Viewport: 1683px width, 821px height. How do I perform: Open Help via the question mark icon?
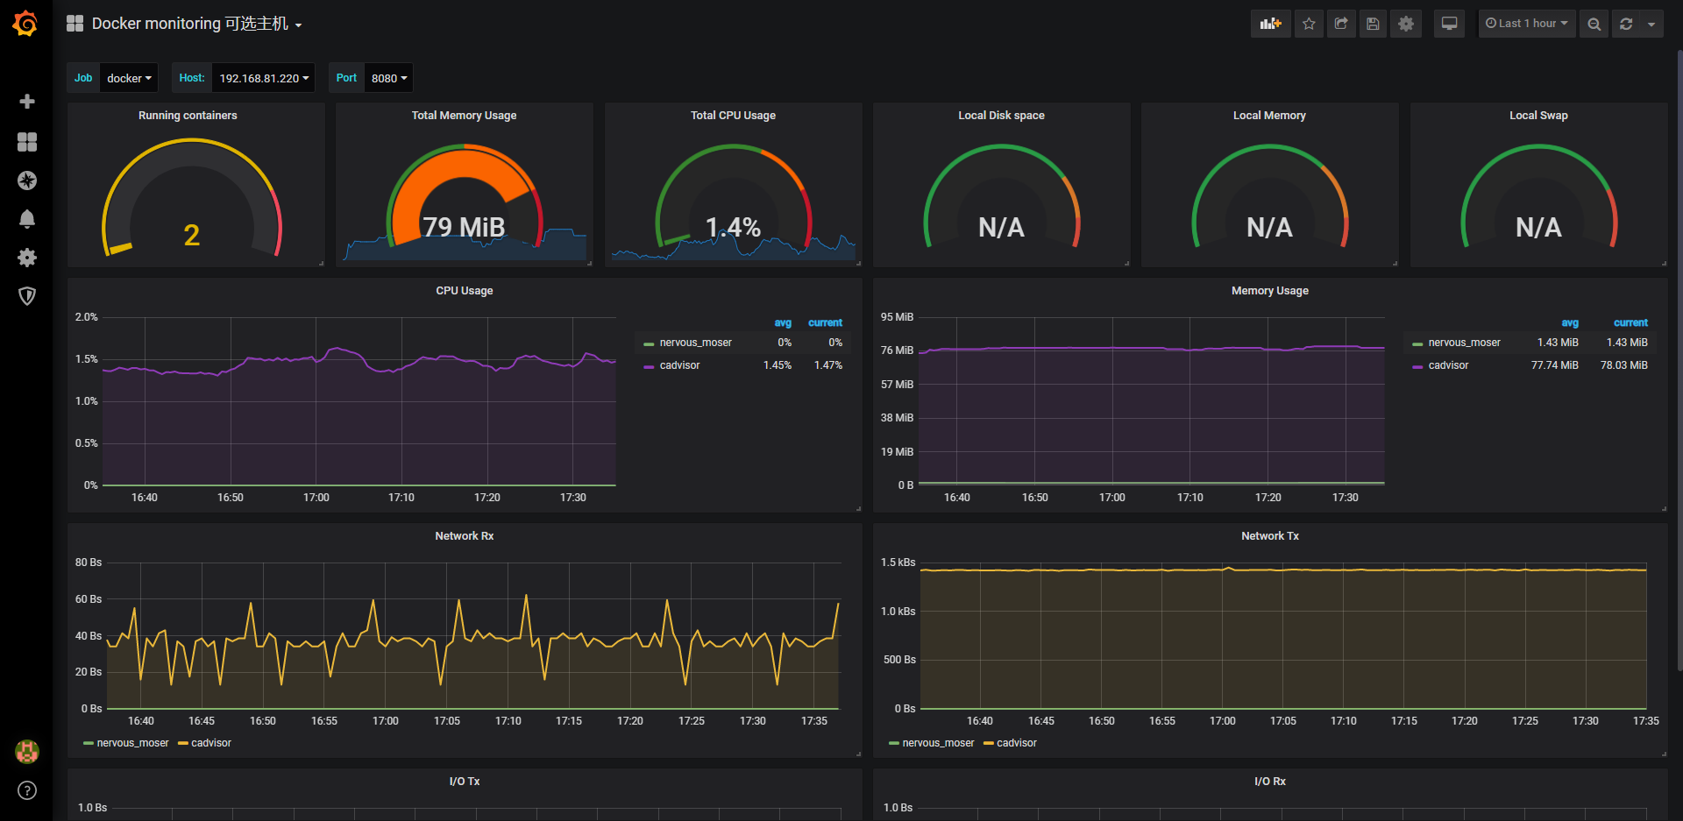click(x=27, y=790)
